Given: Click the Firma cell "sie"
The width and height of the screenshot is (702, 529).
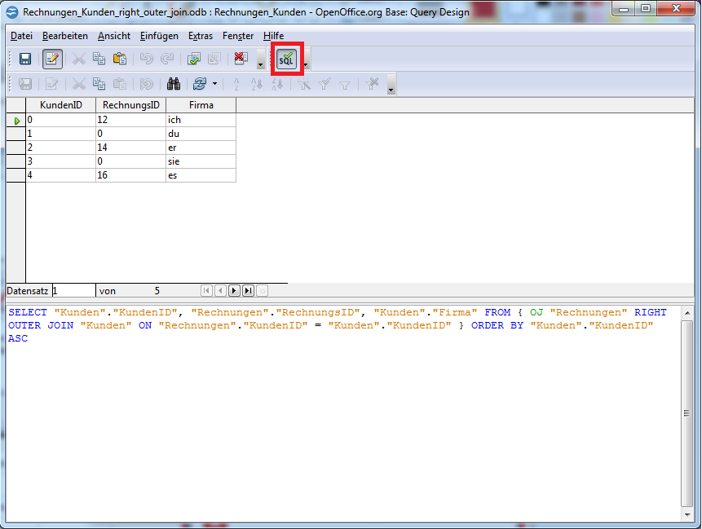Looking at the screenshot, I should click(x=201, y=161).
